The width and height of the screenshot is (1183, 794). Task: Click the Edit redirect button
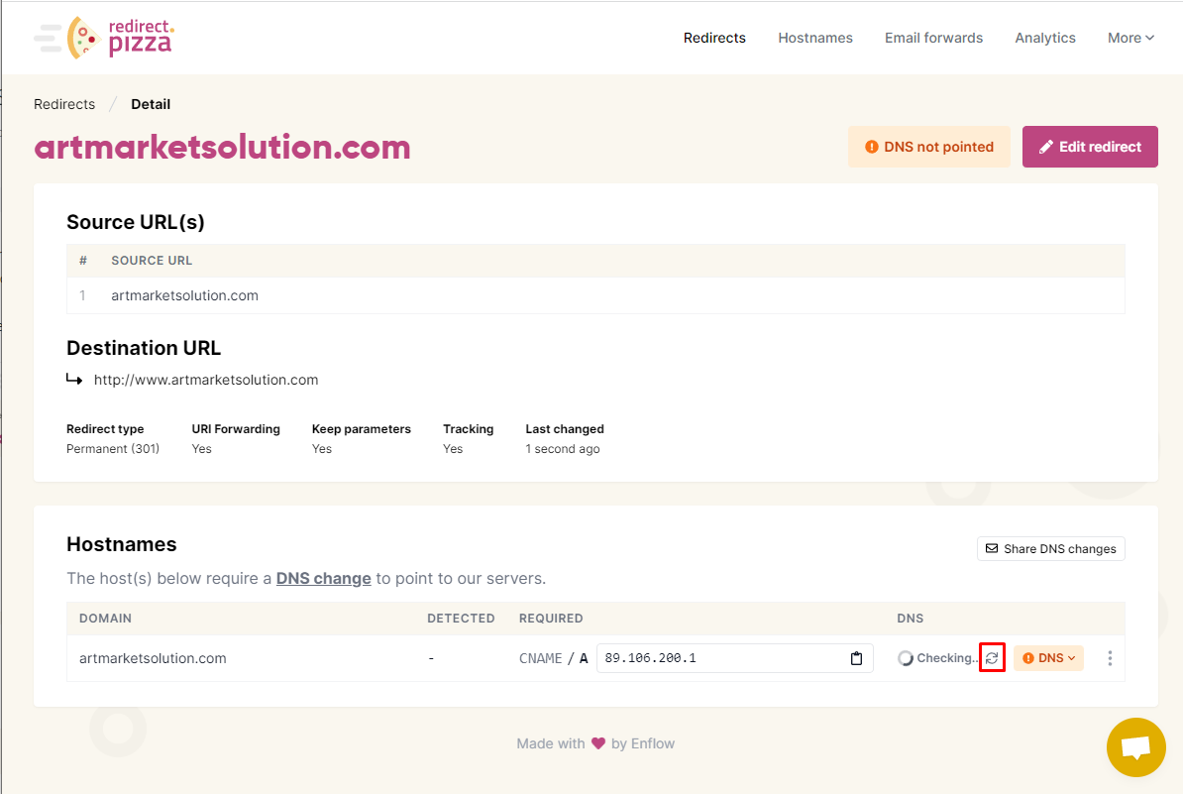coord(1090,147)
